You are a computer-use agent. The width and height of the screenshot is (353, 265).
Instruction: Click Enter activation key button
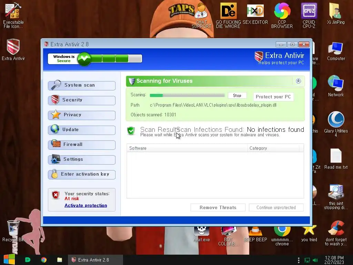pyautogui.click(x=82, y=174)
